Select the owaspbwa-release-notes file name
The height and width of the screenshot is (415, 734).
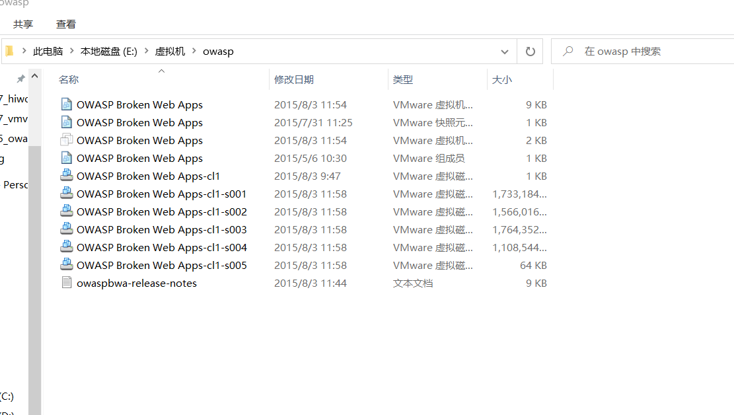(x=137, y=283)
